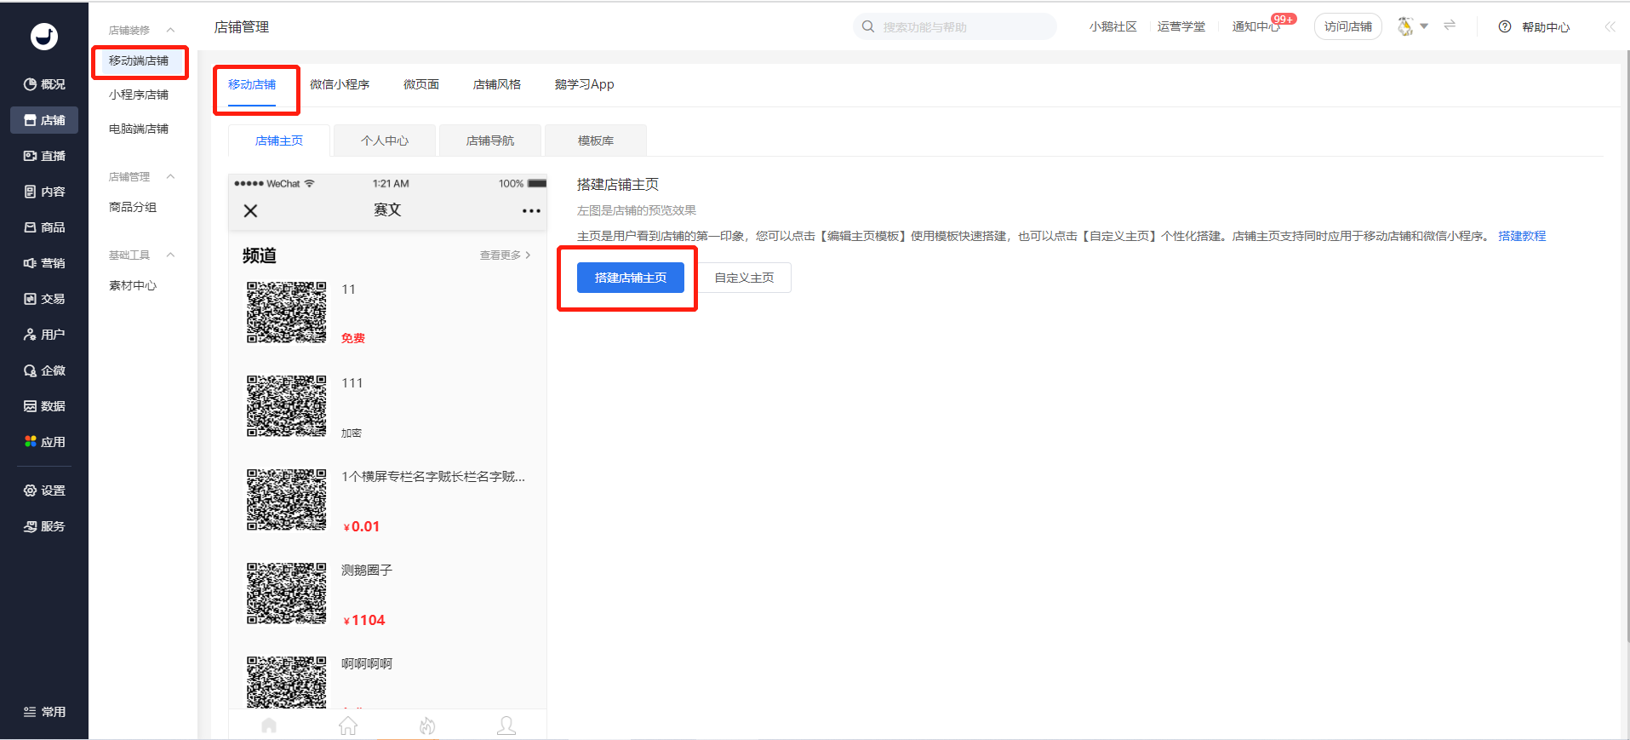Collapse the panel with the double-chevron icon
This screenshot has width=1630, height=740.
click(1610, 26)
